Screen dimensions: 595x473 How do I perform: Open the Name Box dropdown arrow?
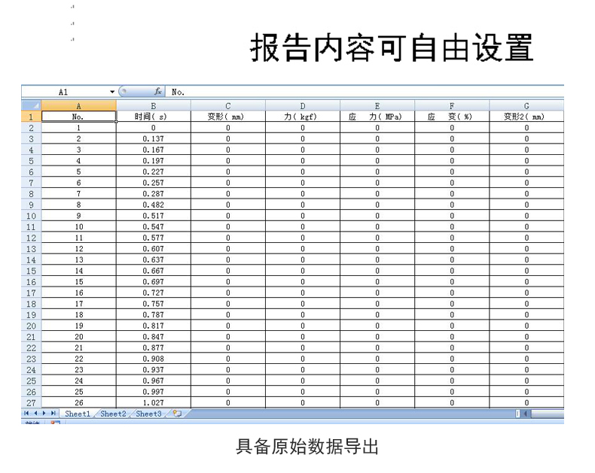112,92
